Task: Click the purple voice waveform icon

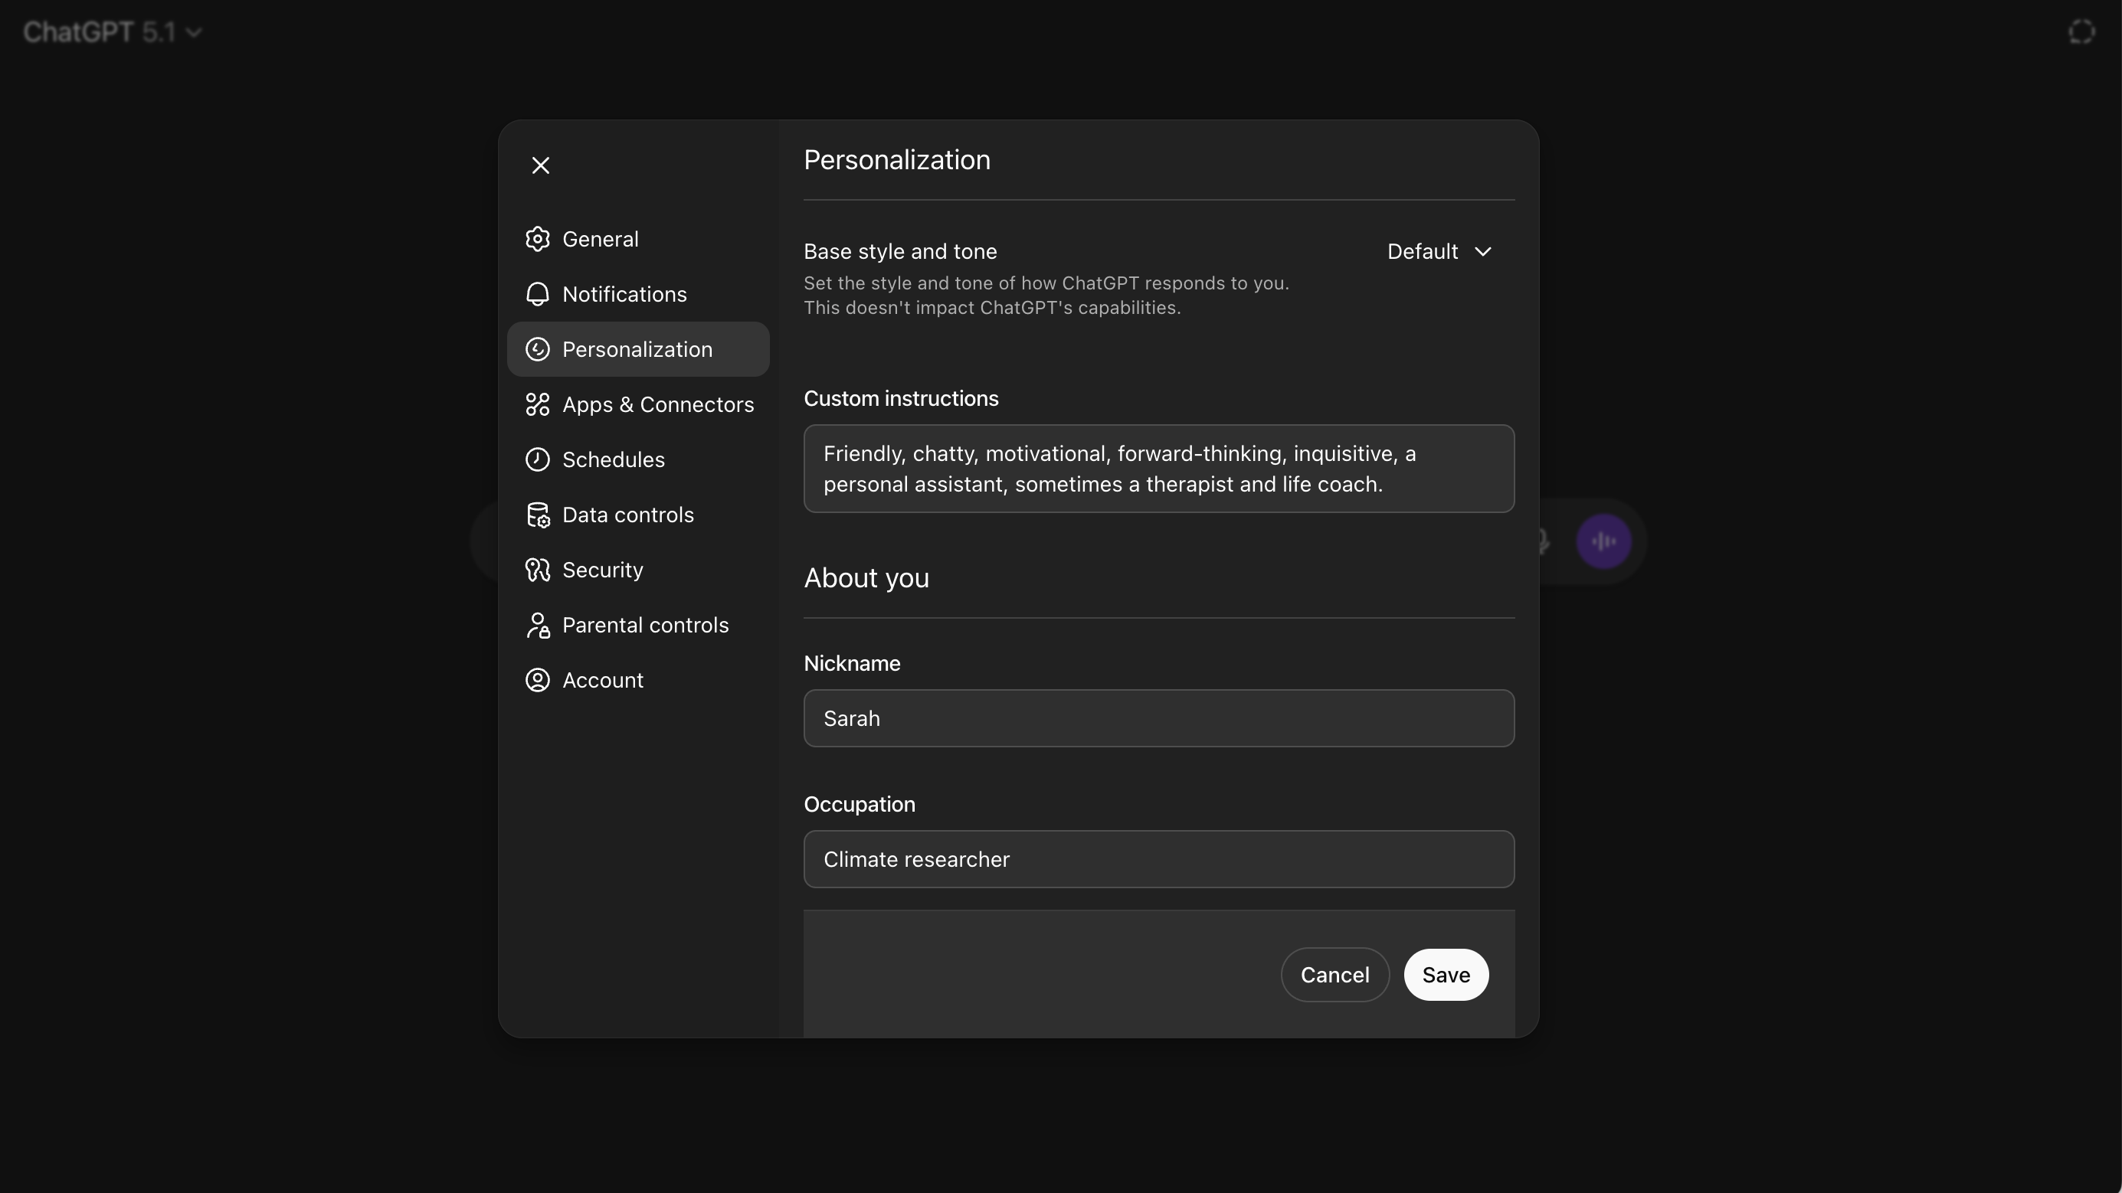Action: coord(1603,541)
